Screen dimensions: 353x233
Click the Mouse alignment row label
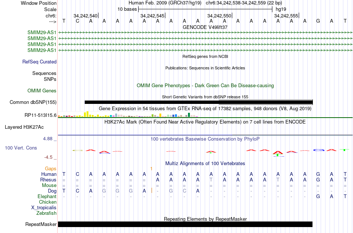point(49,186)
